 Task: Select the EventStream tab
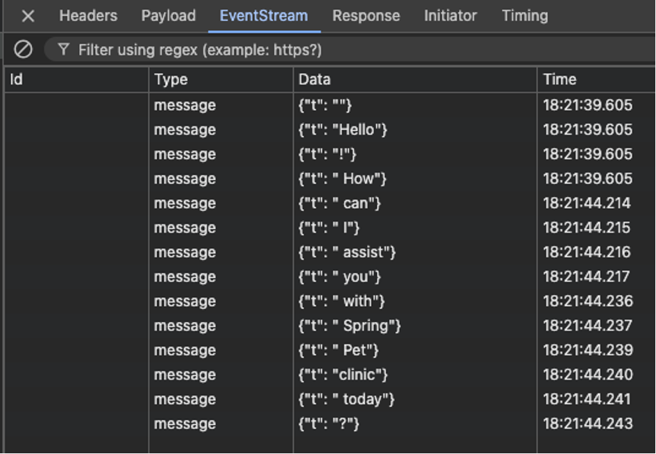pos(264,16)
